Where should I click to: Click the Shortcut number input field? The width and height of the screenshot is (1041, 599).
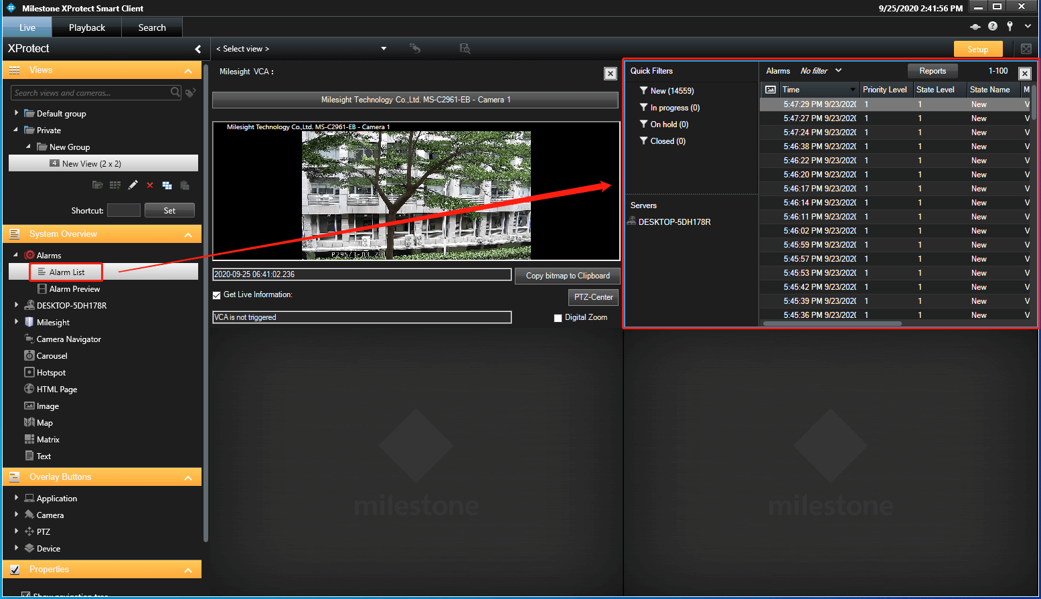click(124, 210)
